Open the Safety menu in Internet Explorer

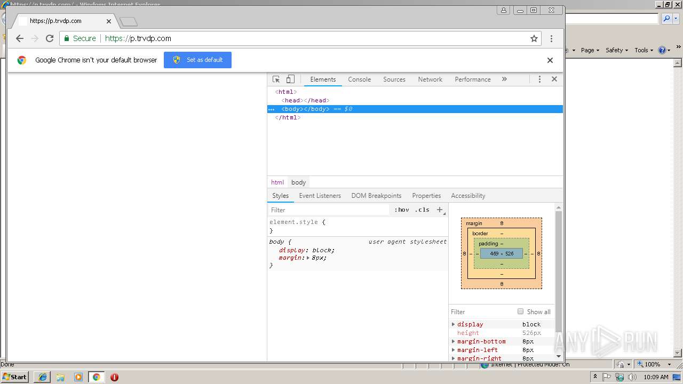[616, 50]
